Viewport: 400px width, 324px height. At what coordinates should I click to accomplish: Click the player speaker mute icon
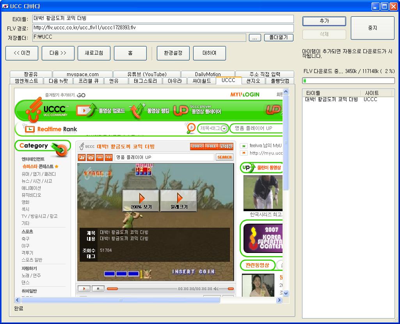tap(216, 288)
